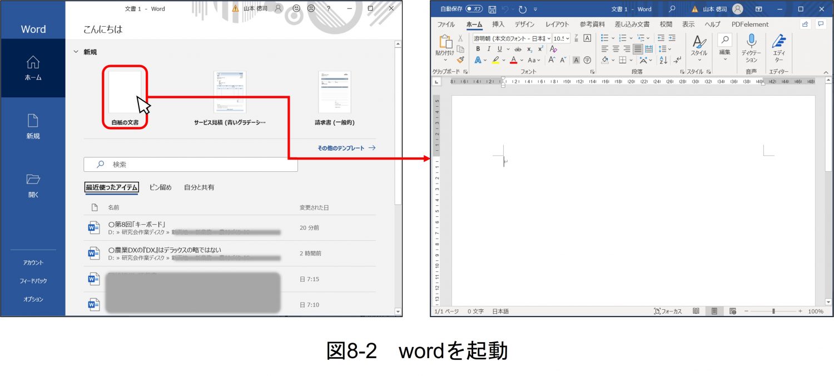
Task: Click the Sort A-Z icon
Action: click(x=663, y=60)
